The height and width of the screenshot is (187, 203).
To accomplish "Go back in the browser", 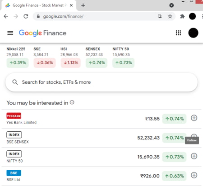I will (6, 16).
